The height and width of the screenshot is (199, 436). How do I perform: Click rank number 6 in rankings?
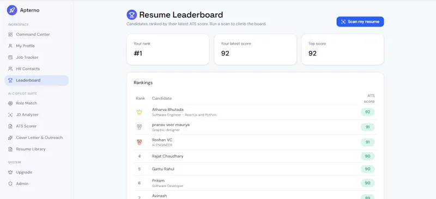tap(140, 183)
